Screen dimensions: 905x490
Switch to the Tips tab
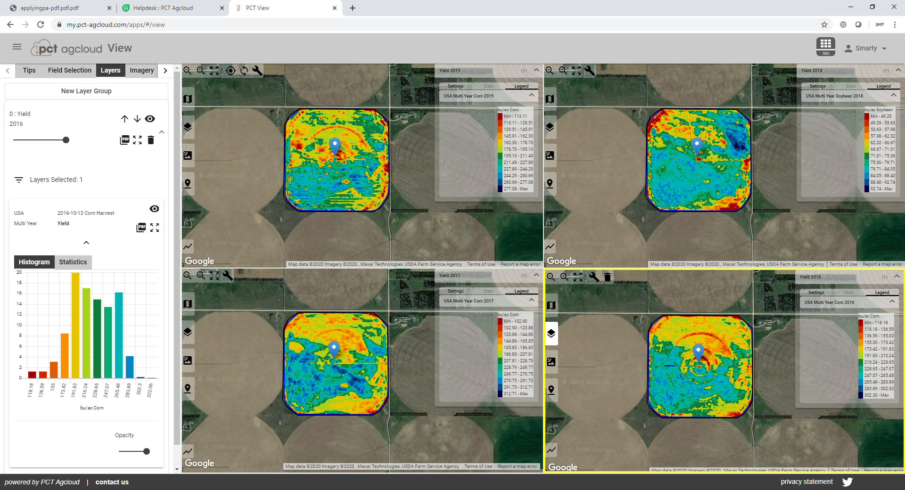(29, 70)
